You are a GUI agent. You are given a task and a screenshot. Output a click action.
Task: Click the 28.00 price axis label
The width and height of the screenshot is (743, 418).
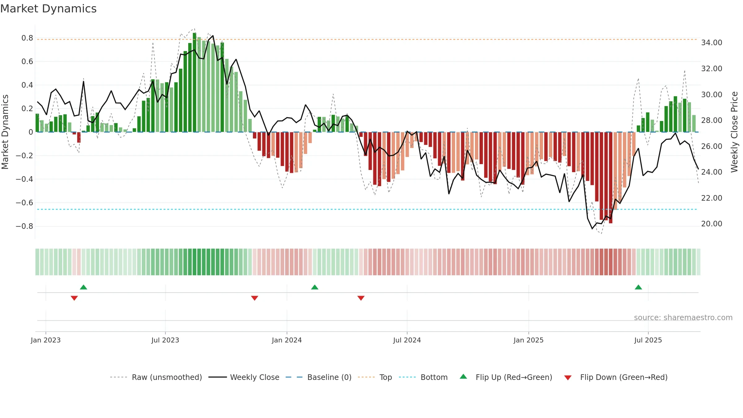(x=712, y=120)
